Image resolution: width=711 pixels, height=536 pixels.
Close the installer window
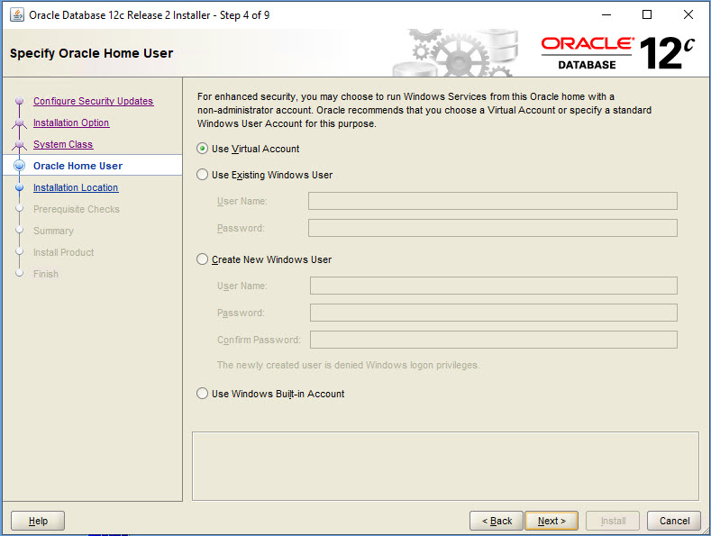point(688,15)
